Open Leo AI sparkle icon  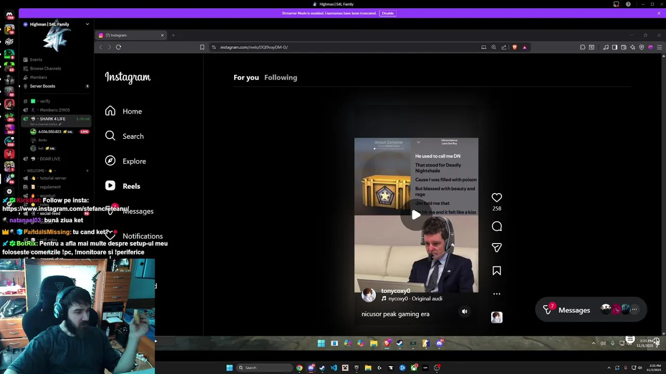[632, 47]
